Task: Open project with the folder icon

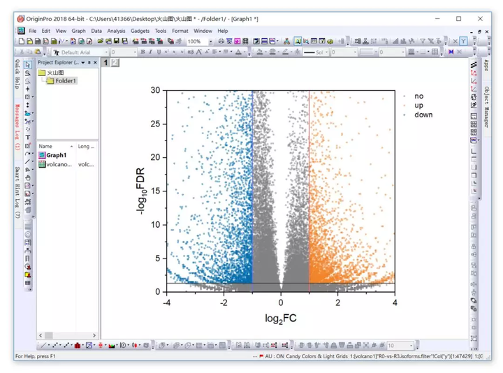Action: pos(101,41)
